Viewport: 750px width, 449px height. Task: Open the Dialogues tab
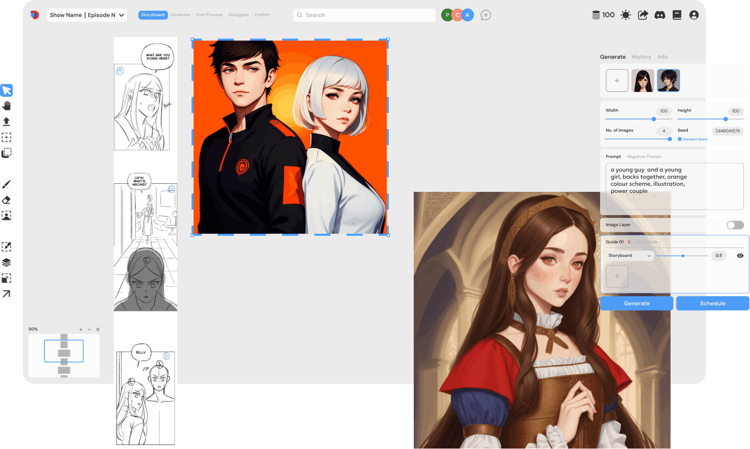(x=239, y=15)
